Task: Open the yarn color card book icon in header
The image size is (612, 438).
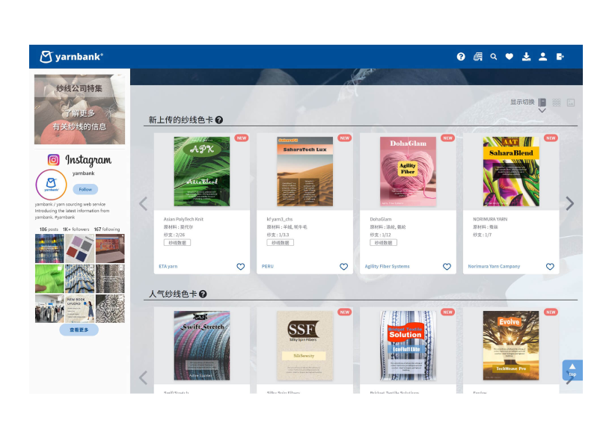Action: [478, 57]
